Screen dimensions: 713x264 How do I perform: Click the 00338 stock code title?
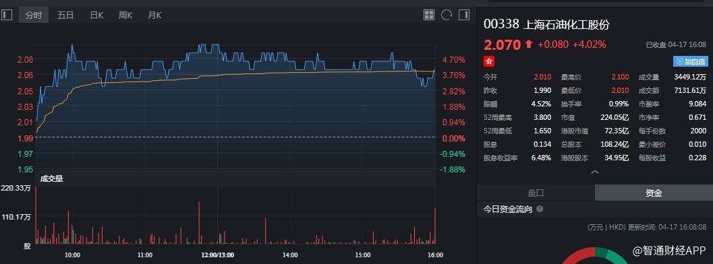click(501, 24)
